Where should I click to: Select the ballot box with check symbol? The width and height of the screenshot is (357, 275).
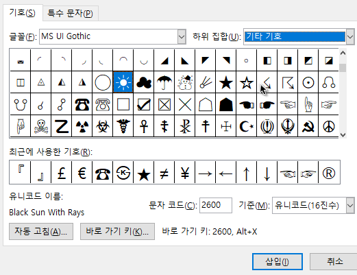pos(144,104)
